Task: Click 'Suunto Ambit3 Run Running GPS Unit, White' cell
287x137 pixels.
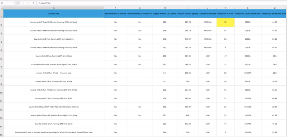Action: pyautogui.click(x=54, y=82)
